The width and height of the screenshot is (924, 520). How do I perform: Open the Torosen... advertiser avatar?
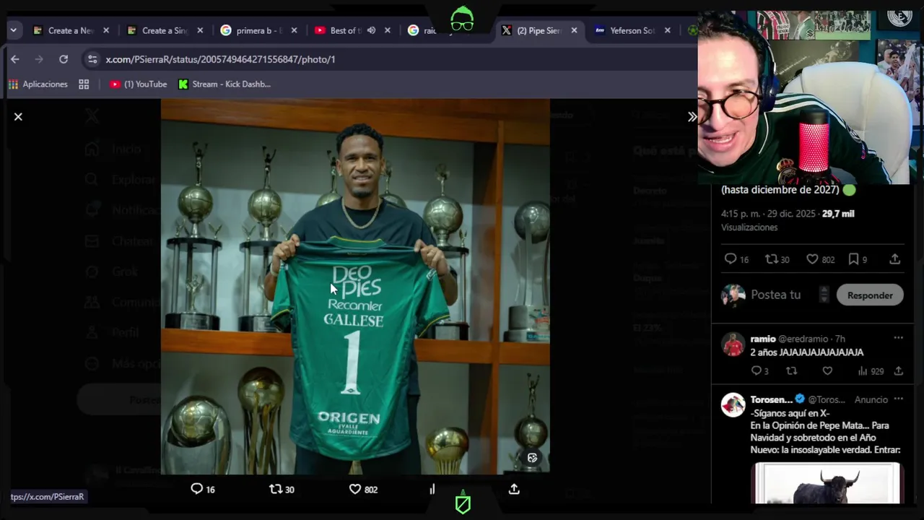[733, 405]
